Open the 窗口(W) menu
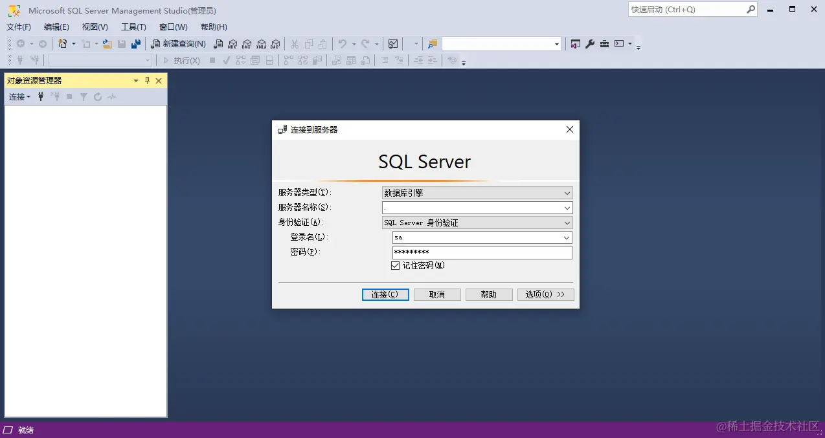 174,27
